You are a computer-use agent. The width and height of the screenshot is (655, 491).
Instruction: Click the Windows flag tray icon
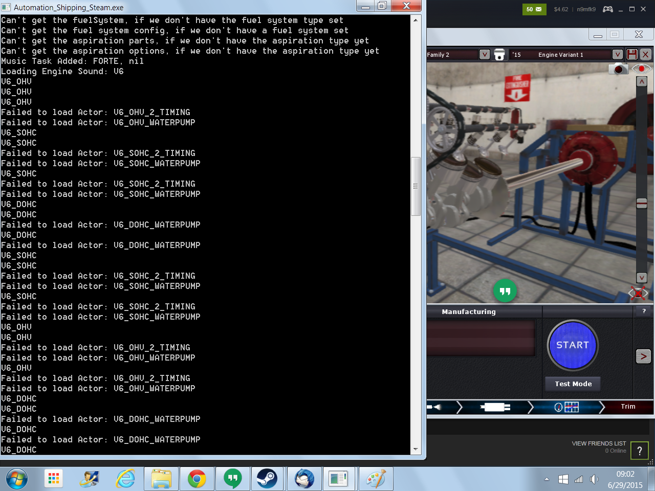(563, 479)
